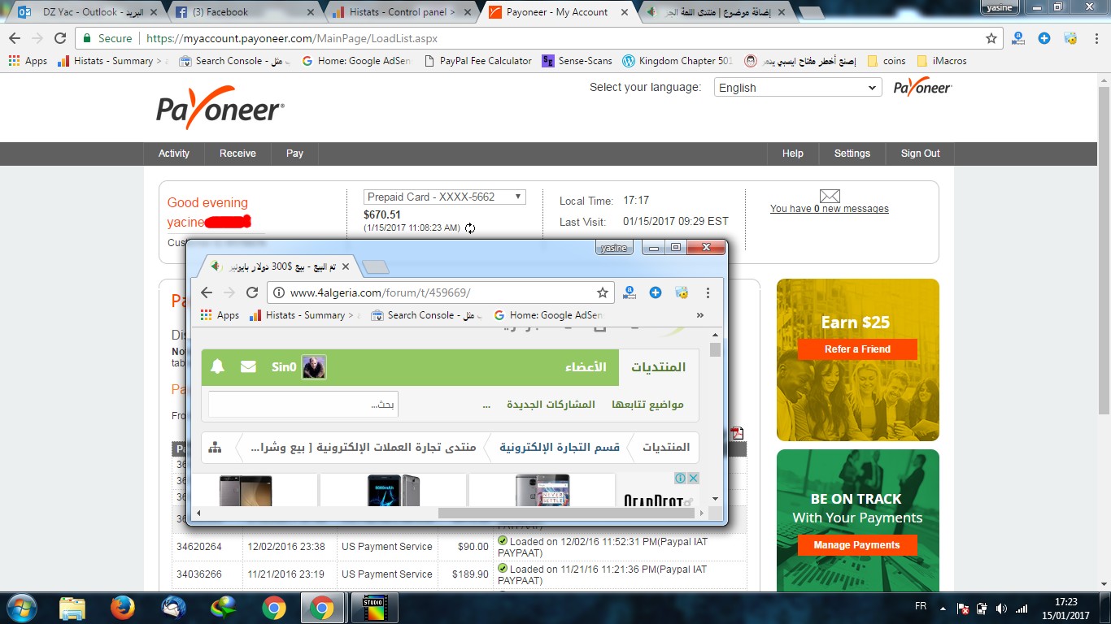Click the notification bell icon in forum header
This screenshot has height=624, width=1111.
pos(217,367)
